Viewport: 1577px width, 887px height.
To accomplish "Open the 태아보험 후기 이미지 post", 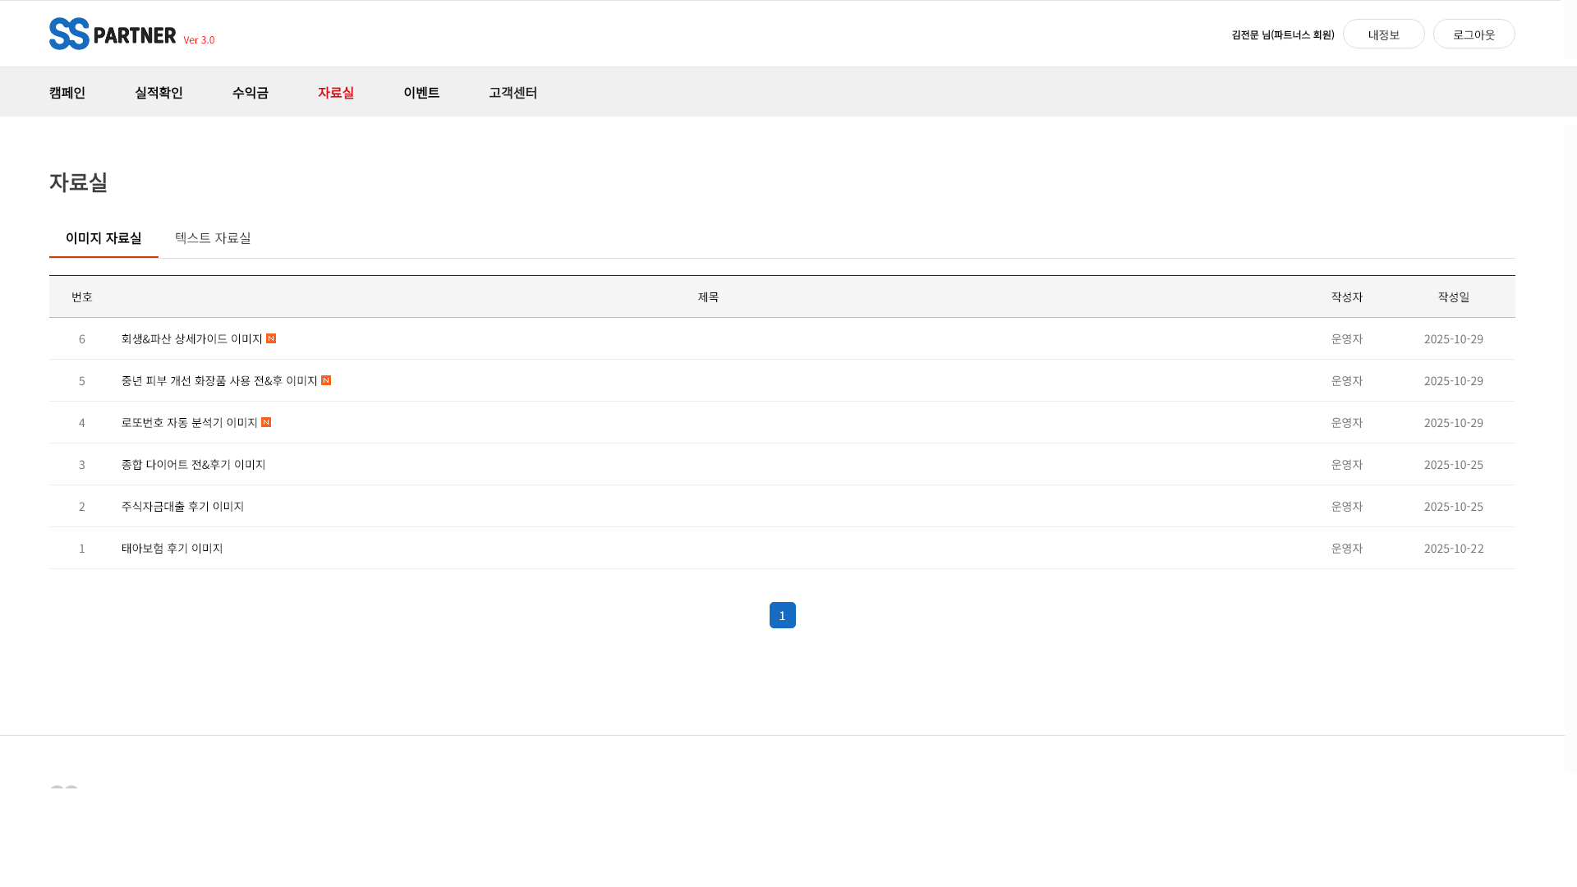I will pyautogui.click(x=172, y=548).
